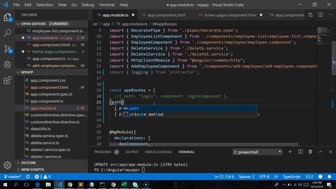Open Windows Start menu
The height and width of the screenshot is (189, 336).
(5, 184)
